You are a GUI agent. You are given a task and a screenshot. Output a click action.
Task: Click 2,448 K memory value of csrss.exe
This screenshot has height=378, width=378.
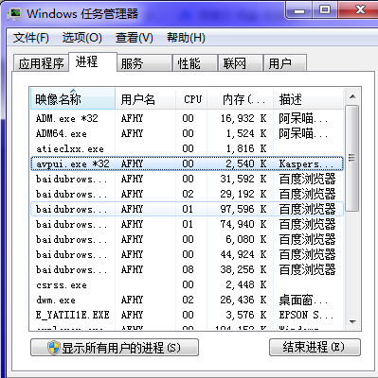click(246, 284)
